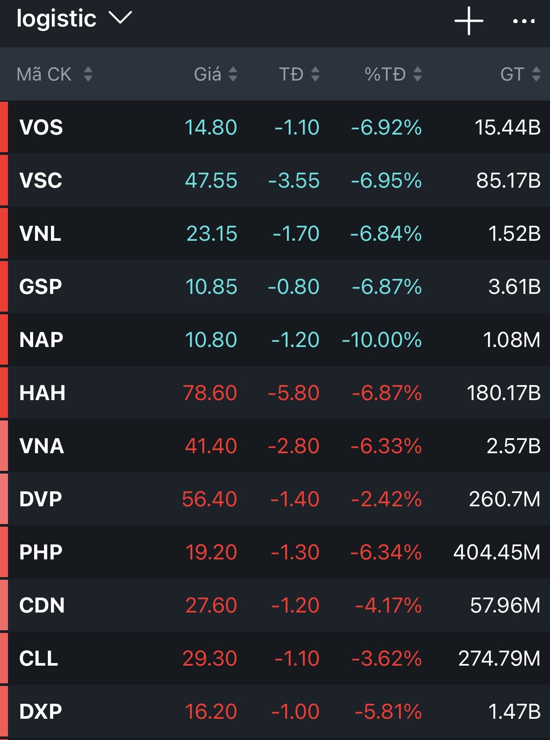Click the light red bar beside CDN
This screenshot has height=740, width=550.
4,605
